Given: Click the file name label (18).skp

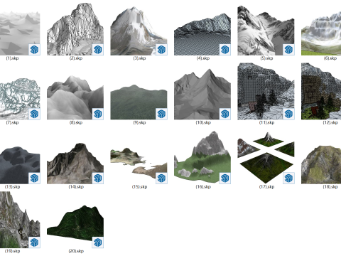Looking at the screenshot, I should tap(330, 187).
